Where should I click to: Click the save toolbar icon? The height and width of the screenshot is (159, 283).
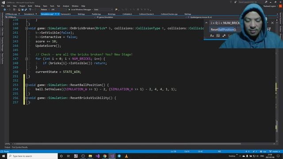(x=23, y=10)
